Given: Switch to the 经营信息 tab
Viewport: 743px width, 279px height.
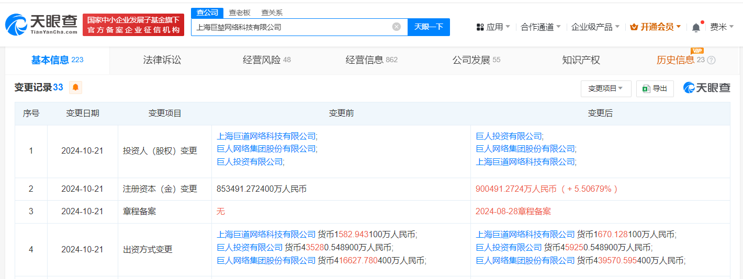Looking at the screenshot, I should (x=371, y=60).
